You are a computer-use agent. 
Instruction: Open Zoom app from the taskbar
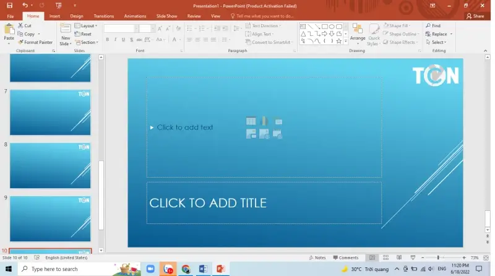[x=150, y=269]
